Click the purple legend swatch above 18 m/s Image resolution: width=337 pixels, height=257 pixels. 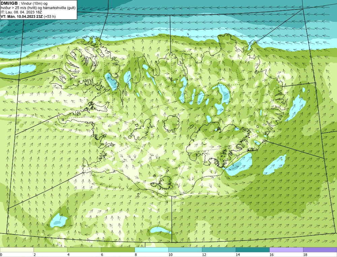click(x=320, y=250)
